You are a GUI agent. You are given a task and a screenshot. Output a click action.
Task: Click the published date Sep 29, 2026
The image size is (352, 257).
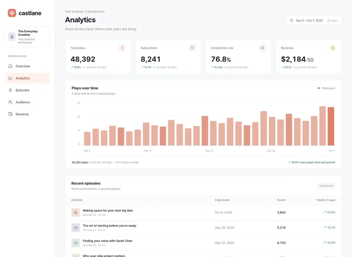[x=225, y=228]
